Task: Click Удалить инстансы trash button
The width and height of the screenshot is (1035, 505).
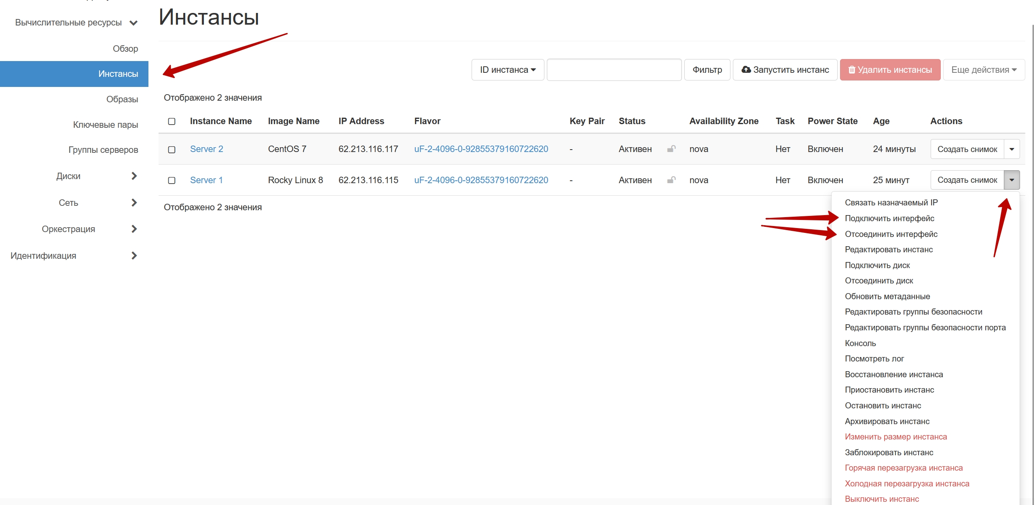Action: pos(890,70)
